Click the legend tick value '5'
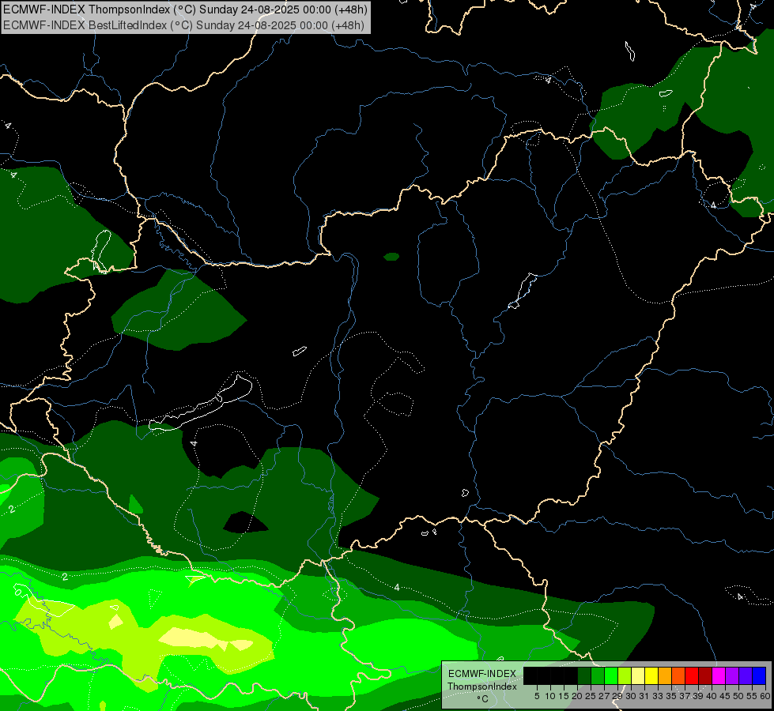The width and height of the screenshot is (774, 711). [537, 696]
